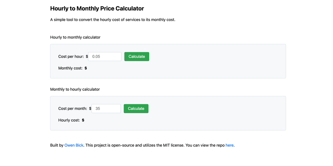
Task: Focus the Cost per month input field
Action: 106,109
